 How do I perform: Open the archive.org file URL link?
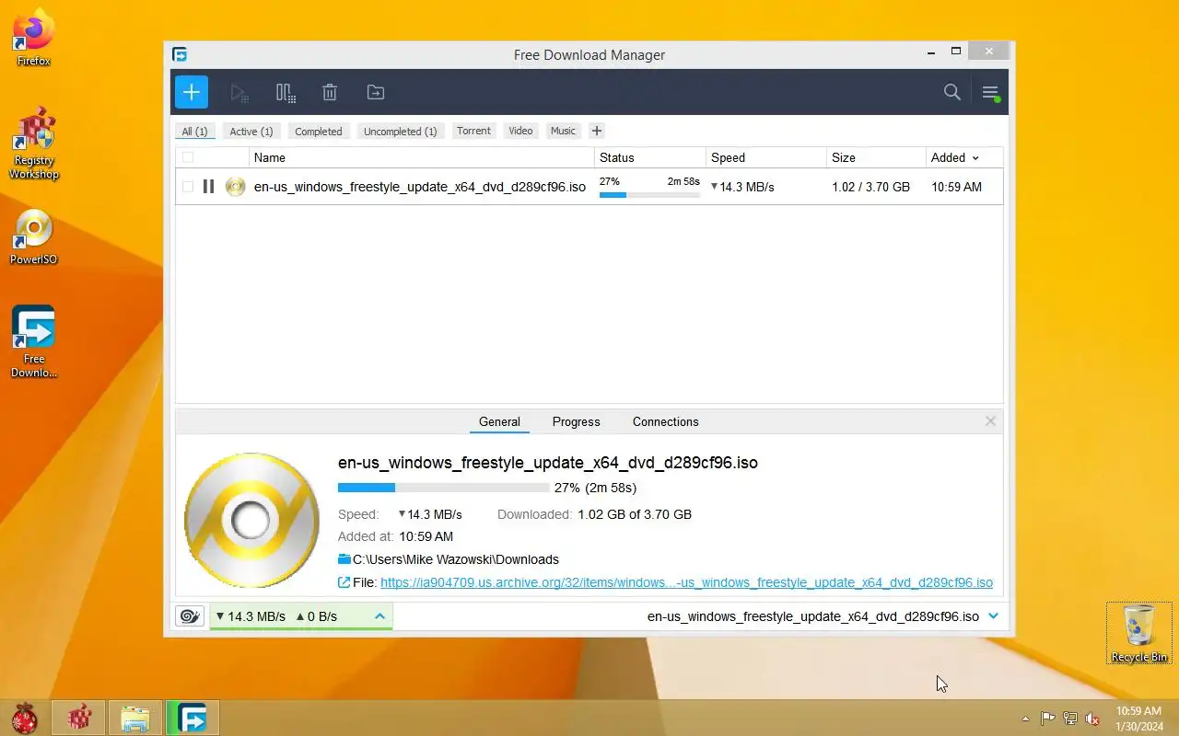tap(686, 582)
